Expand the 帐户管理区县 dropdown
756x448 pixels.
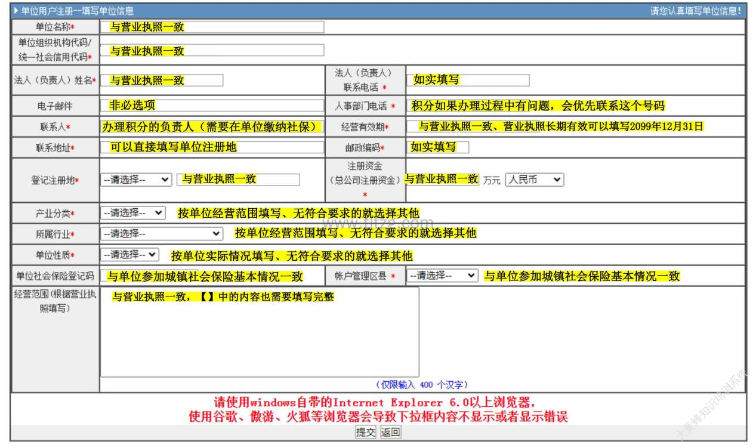click(443, 276)
